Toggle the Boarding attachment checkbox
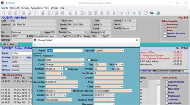This screenshot has height=105, width=190. [167, 85]
